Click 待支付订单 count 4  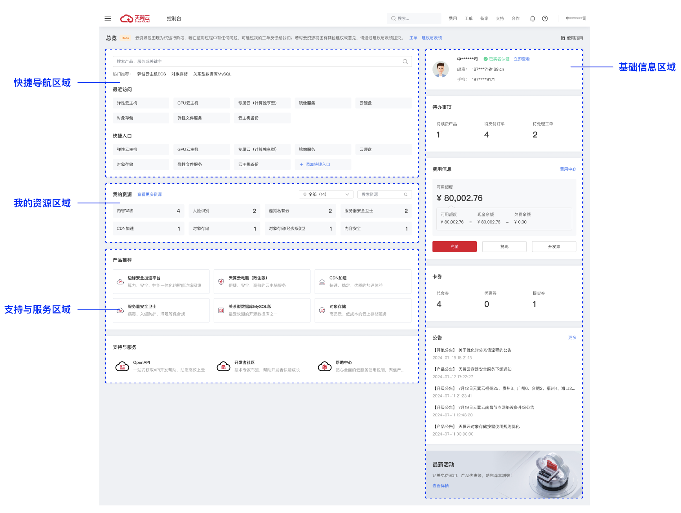[487, 135]
